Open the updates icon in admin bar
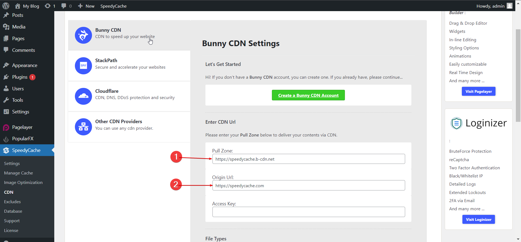Viewport: 521px width, 242px height. 47,6
